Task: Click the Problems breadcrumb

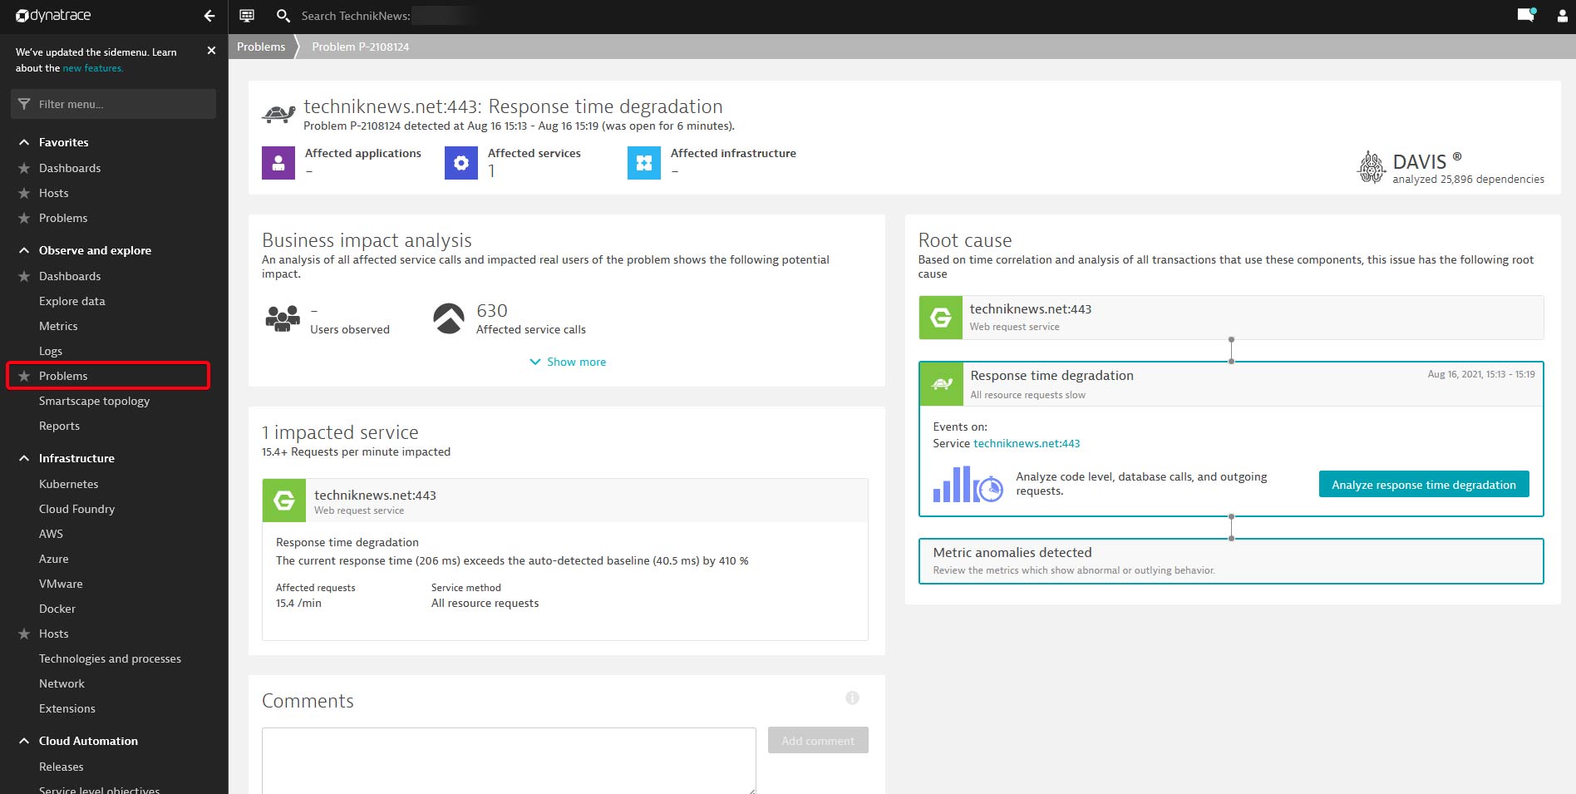Action: click(261, 47)
